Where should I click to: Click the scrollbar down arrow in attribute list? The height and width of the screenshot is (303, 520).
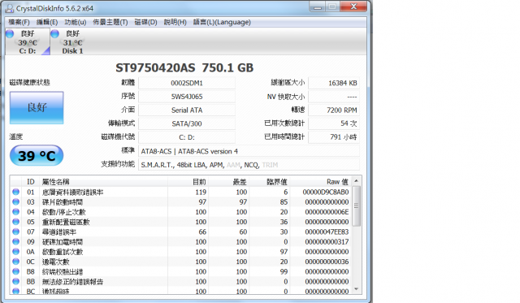[x=356, y=289]
